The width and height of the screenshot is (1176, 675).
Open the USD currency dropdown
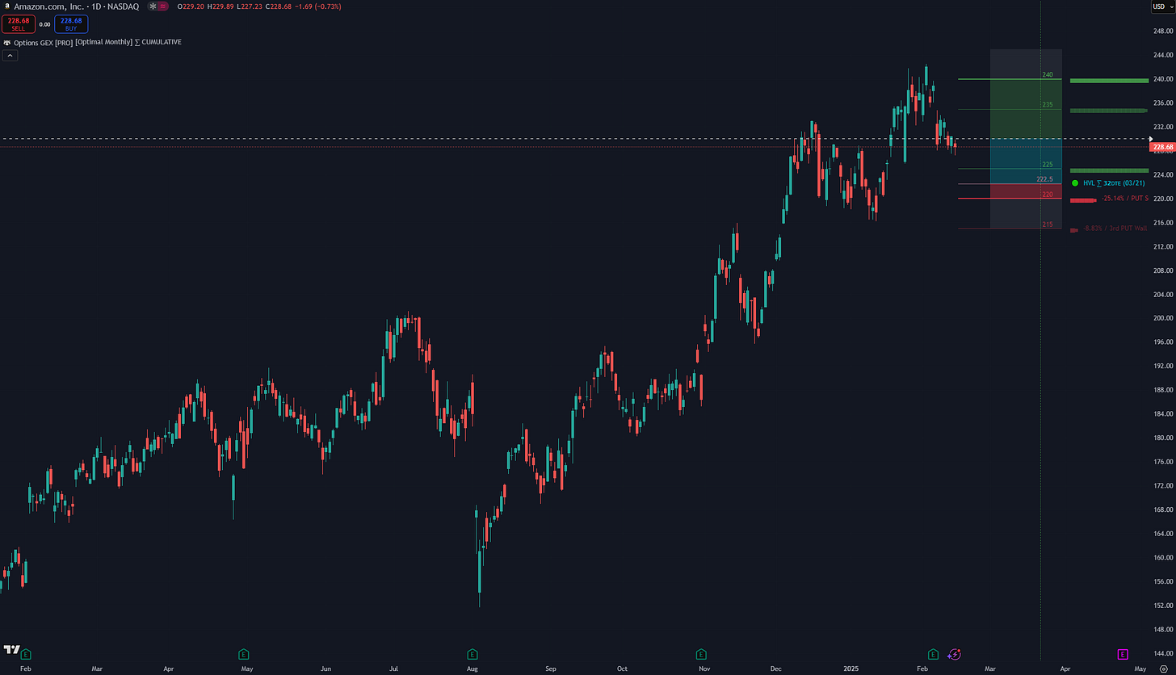coord(1161,6)
